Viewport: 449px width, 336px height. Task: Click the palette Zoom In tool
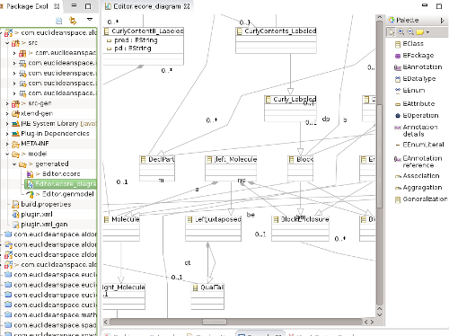(401, 31)
